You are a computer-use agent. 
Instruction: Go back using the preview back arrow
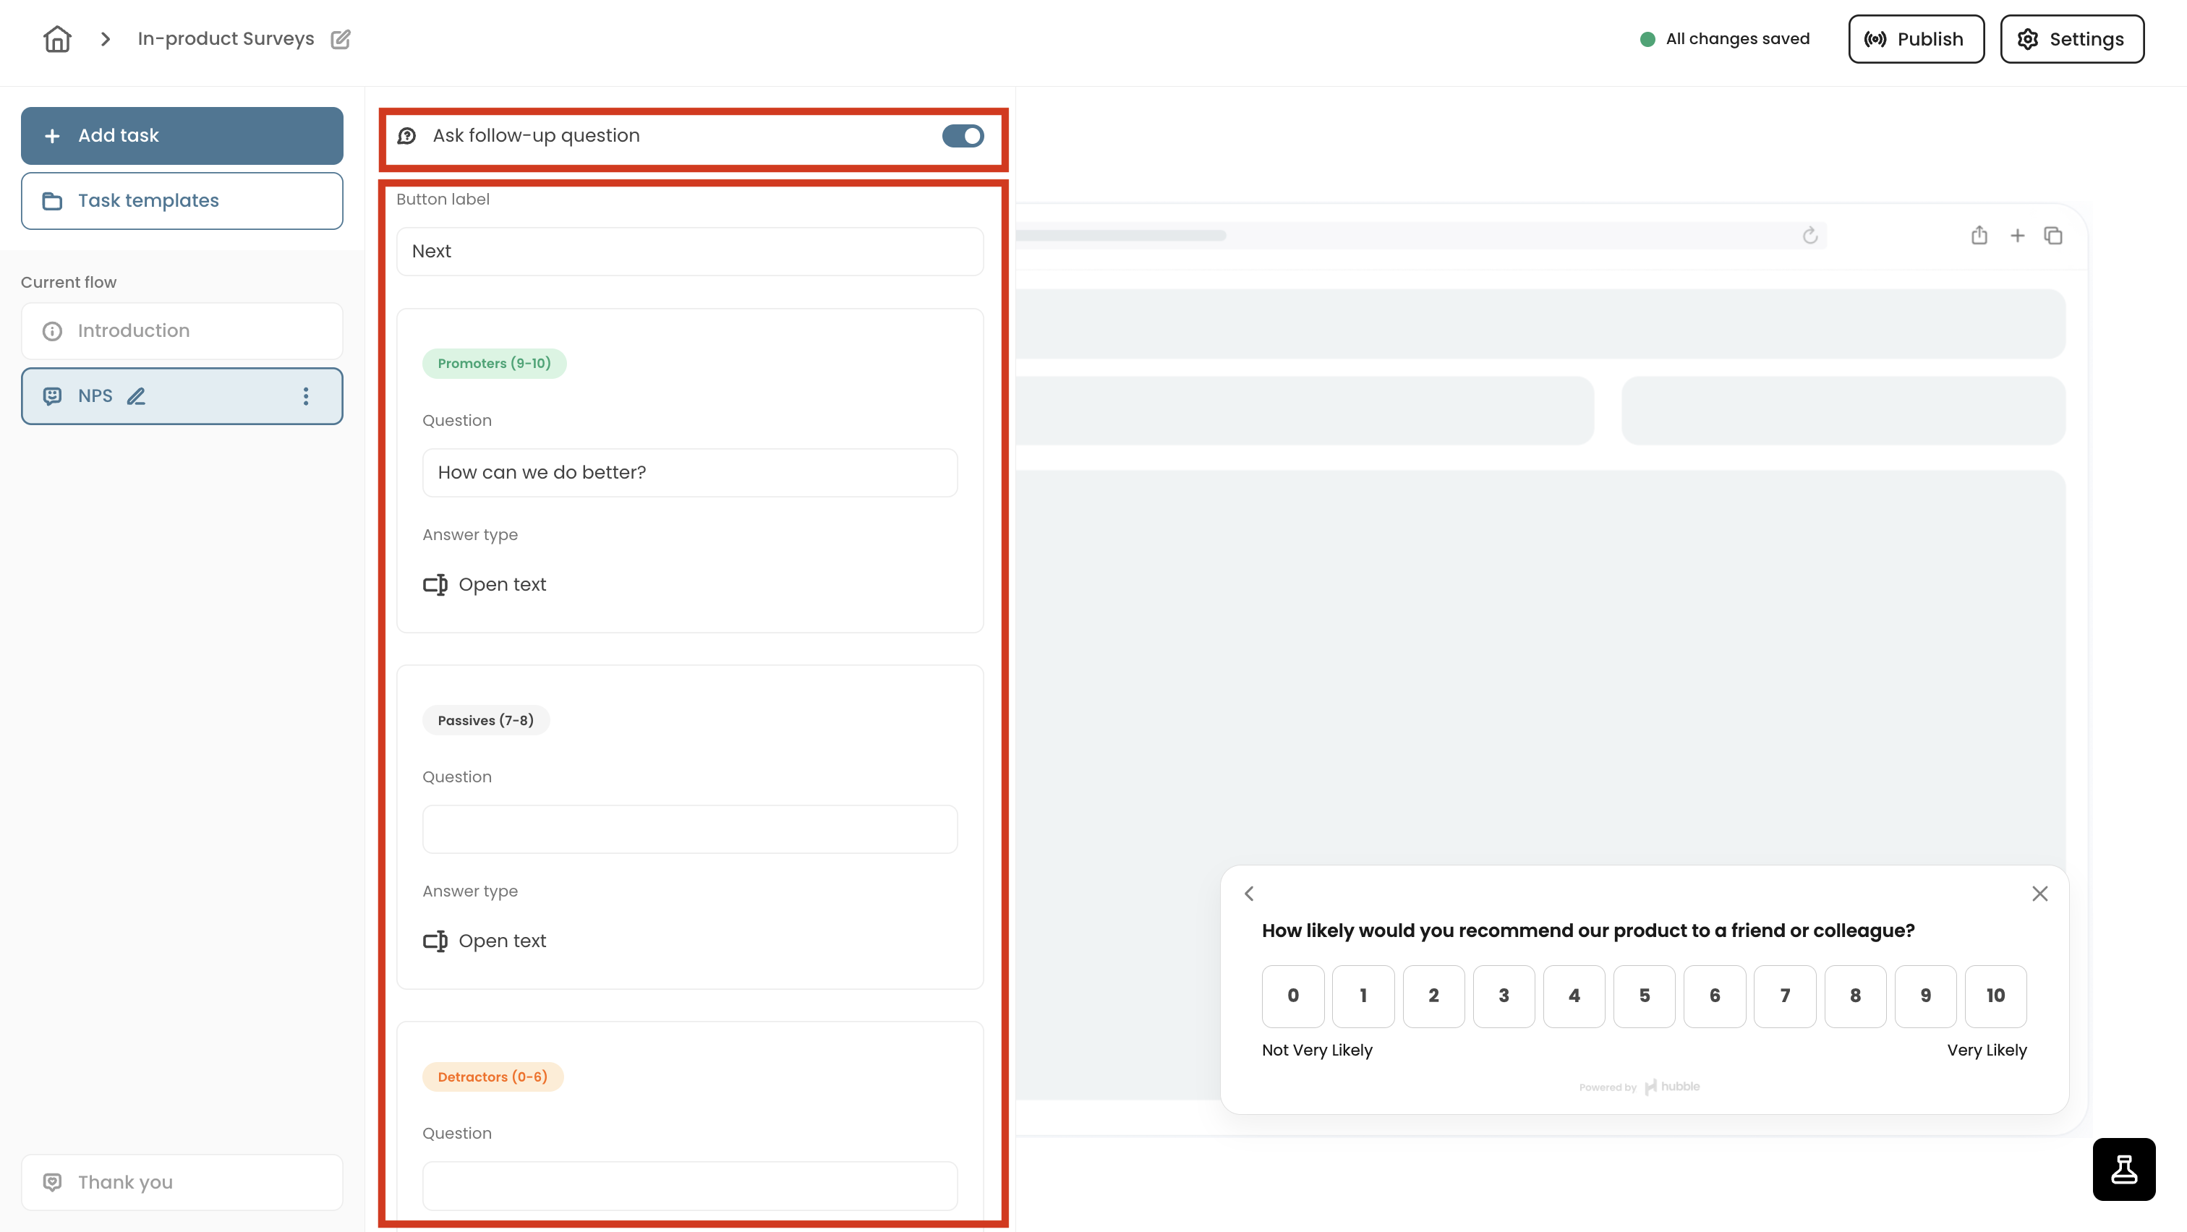click(x=1249, y=894)
